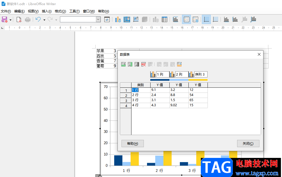Close the 数据表 dialog with X

[259, 54]
